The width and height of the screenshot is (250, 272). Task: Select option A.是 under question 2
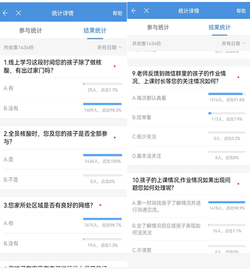pos(63,159)
